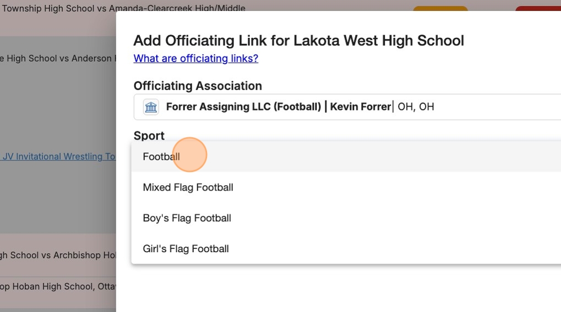Click the red button at top right
The height and width of the screenshot is (312, 561).
(538, 9)
